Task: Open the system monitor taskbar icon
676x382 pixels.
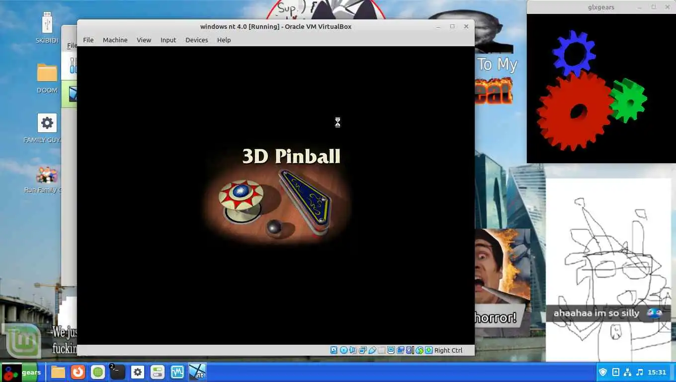Action: tap(177, 372)
